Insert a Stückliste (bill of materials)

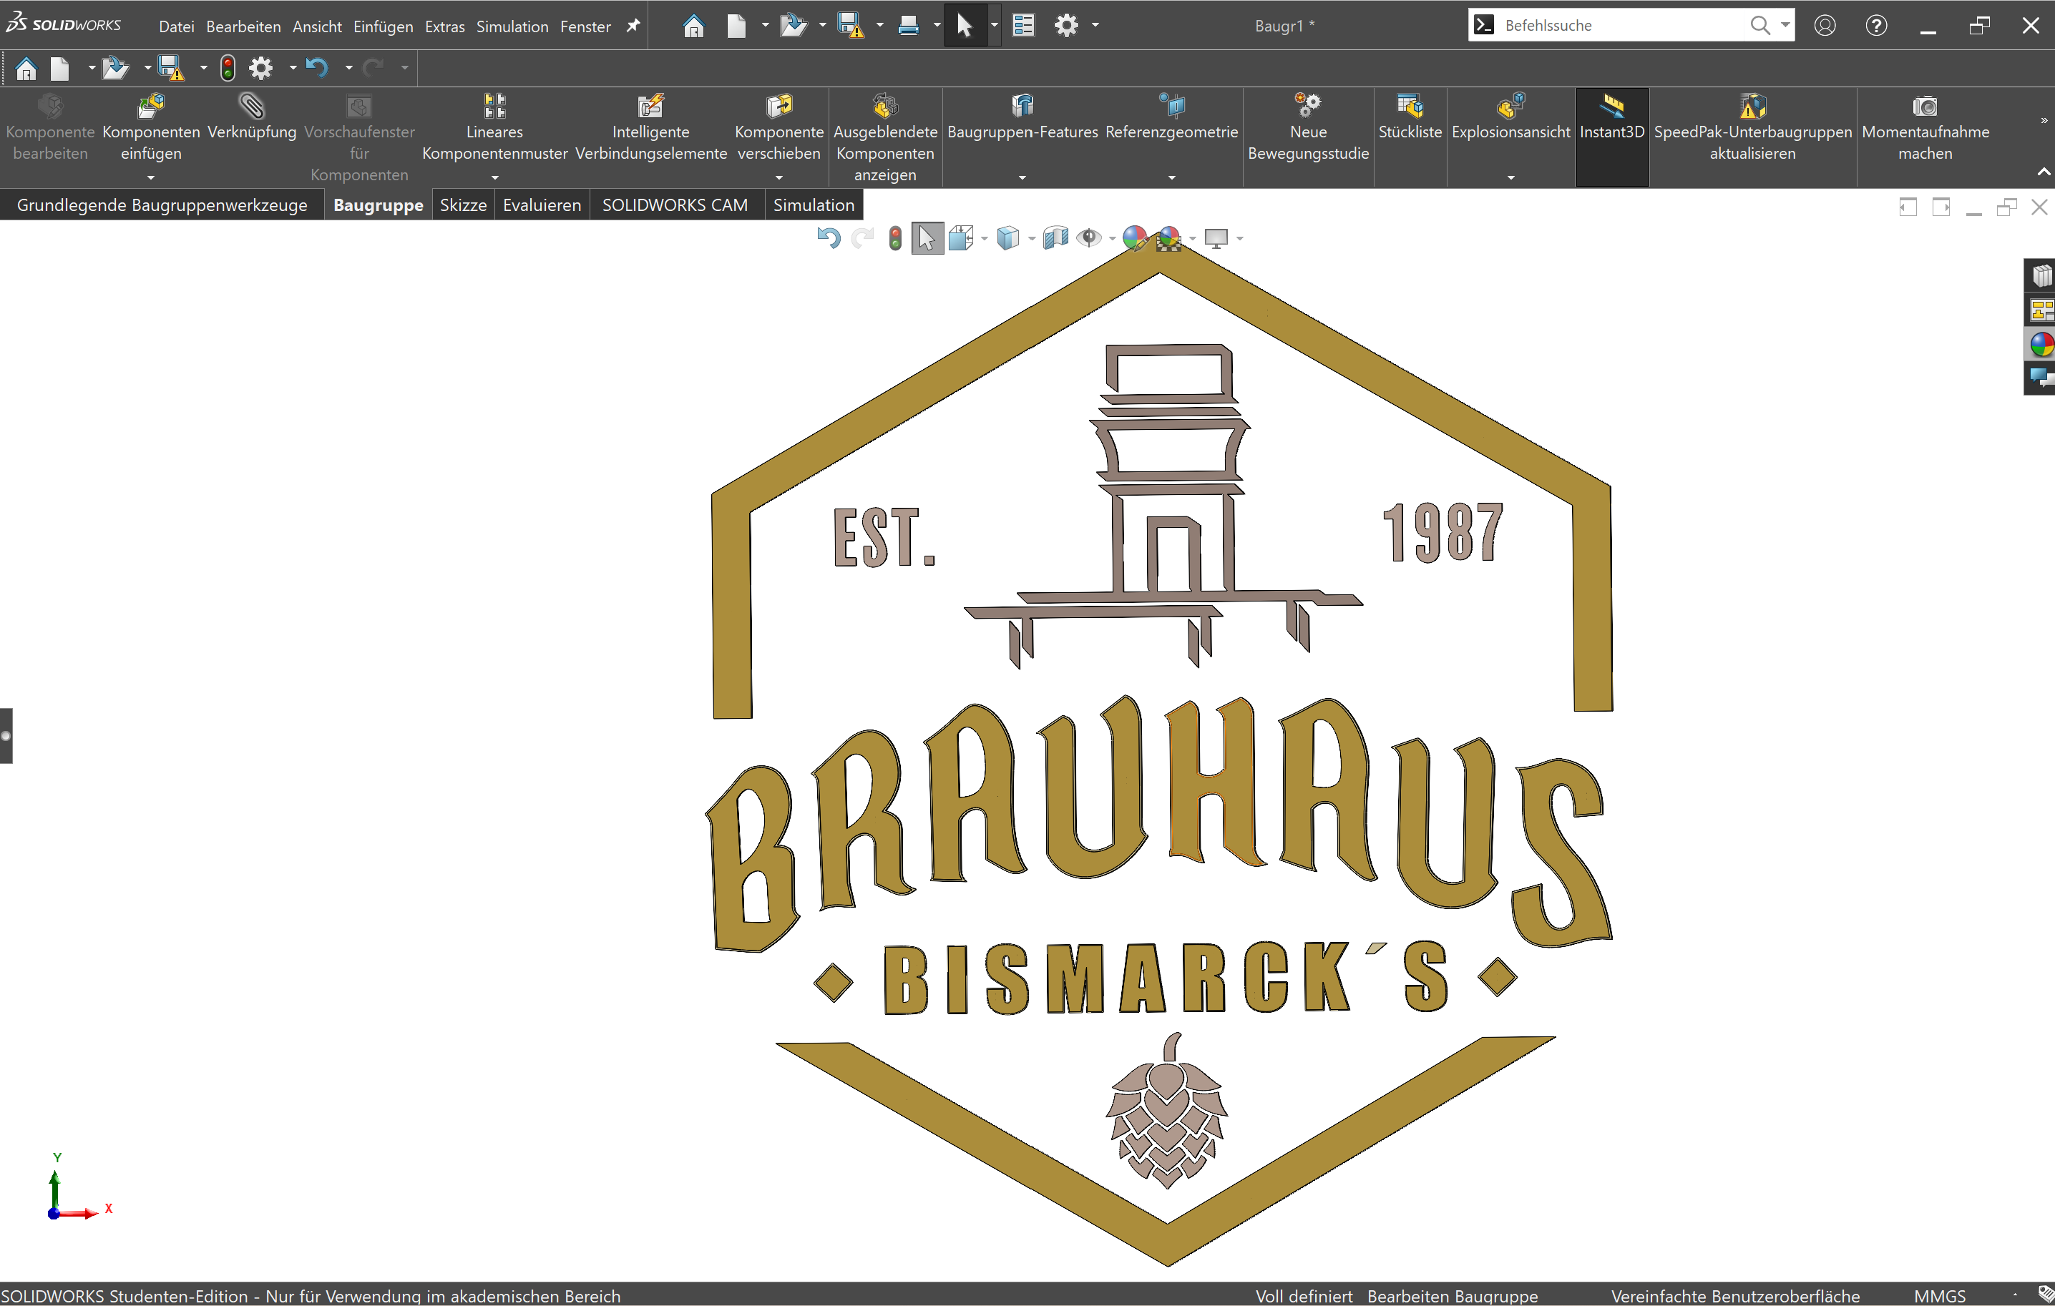pos(1410,117)
